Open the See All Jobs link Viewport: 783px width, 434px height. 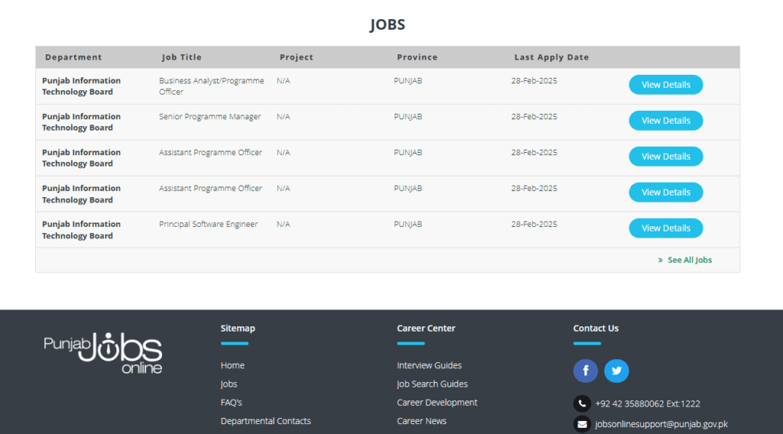click(x=690, y=260)
